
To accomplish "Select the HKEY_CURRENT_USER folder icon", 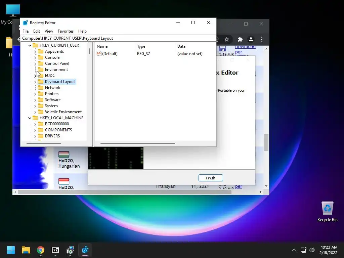I will coord(35,45).
